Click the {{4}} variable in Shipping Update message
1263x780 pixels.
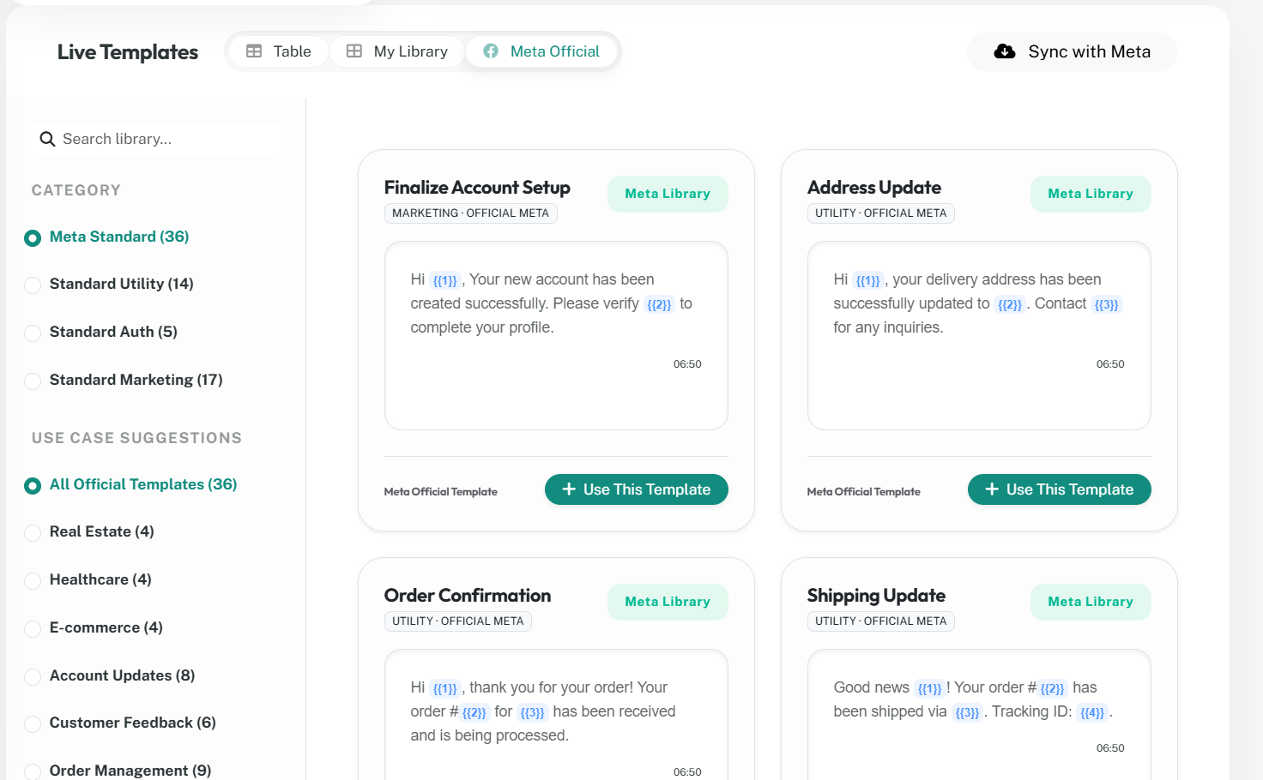pos(1092,712)
